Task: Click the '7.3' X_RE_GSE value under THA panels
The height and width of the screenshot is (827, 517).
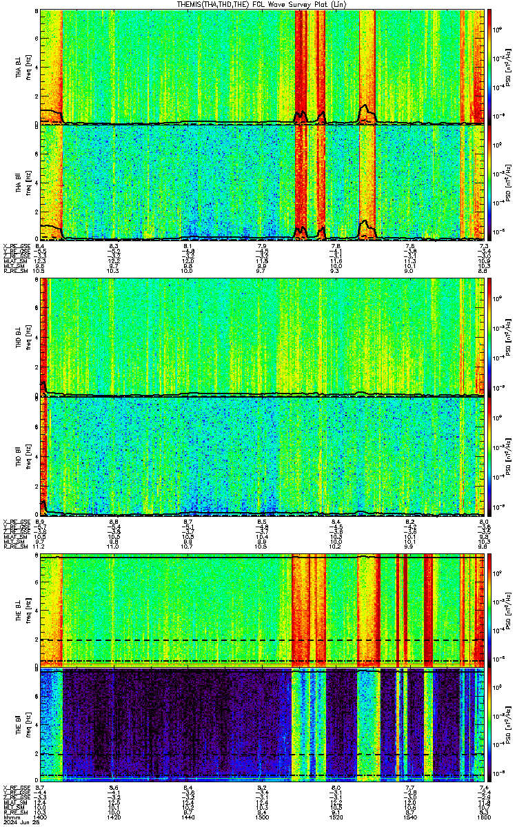Action: pyautogui.click(x=485, y=245)
